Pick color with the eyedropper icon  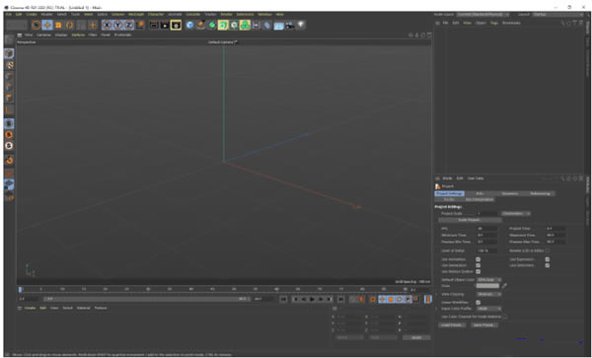[x=504, y=286]
